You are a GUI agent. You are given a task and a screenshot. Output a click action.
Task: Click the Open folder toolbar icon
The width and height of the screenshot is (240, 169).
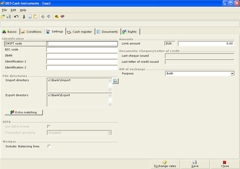[x=3, y=16]
